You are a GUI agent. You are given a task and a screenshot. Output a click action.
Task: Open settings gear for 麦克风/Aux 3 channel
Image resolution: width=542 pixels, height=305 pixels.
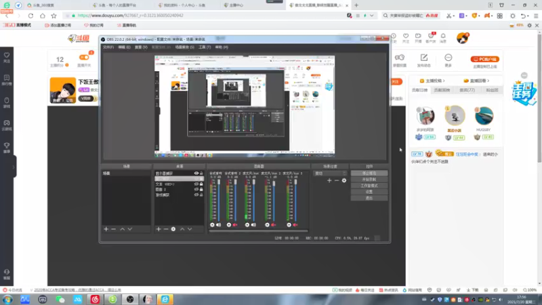[x=289, y=225]
